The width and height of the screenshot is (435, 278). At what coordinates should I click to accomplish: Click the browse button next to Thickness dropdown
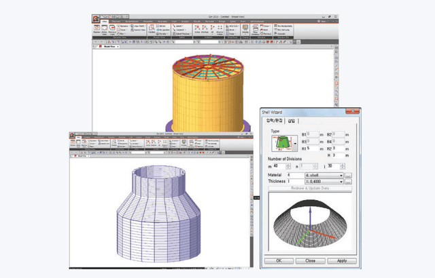pyautogui.click(x=348, y=182)
